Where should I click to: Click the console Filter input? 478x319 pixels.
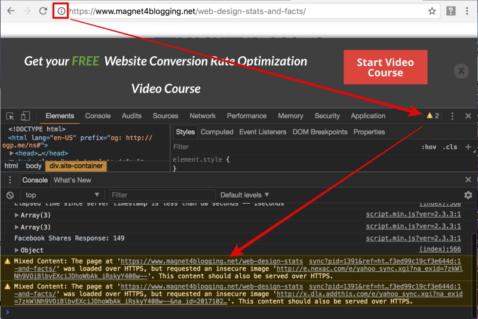[162, 195]
